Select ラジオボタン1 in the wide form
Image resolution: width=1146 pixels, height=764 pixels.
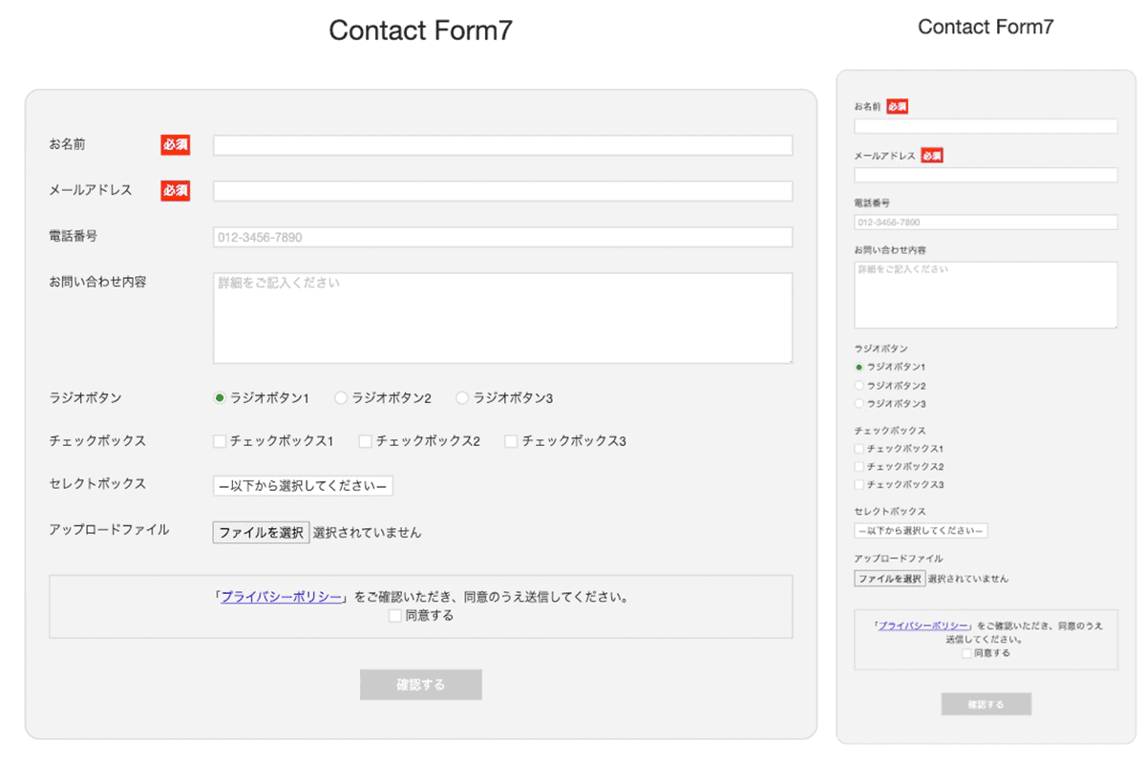[220, 398]
